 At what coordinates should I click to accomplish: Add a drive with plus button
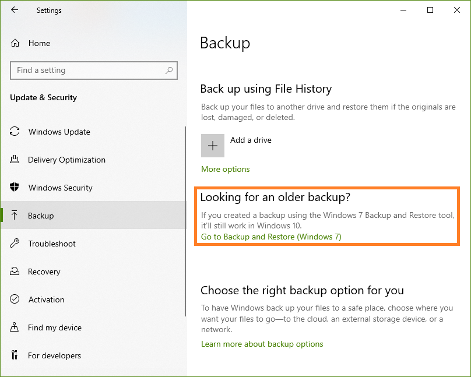[x=213, y=146]
